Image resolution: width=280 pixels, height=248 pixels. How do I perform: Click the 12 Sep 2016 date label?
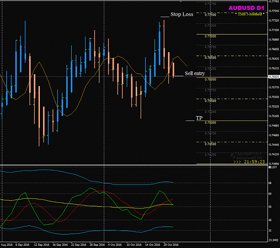pos(42,245)
